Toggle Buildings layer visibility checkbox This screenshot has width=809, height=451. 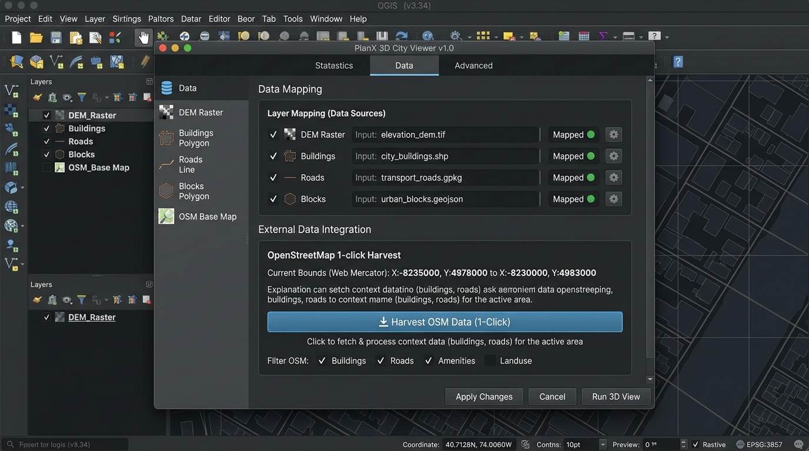coord(46,129)
